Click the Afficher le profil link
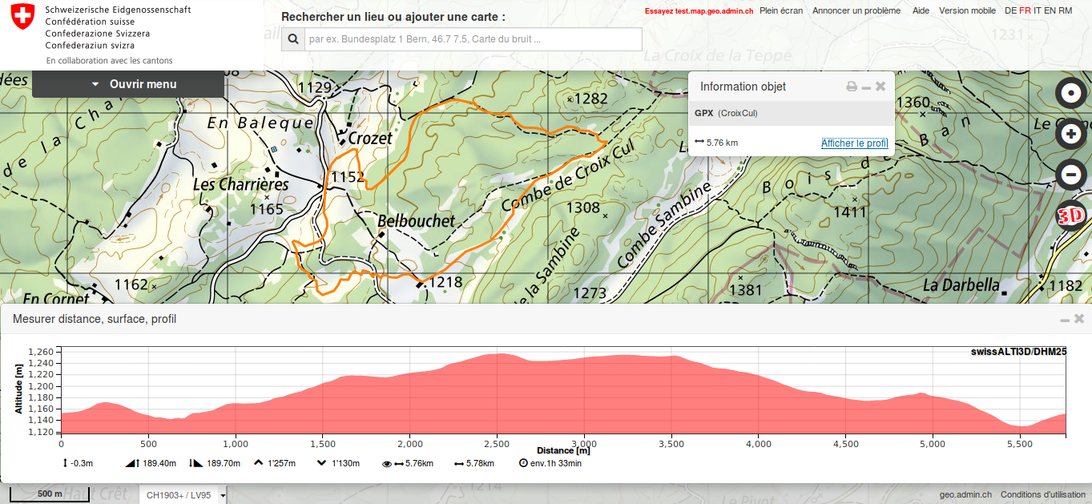The image size is (1092, 504). [x=854, y=143]
